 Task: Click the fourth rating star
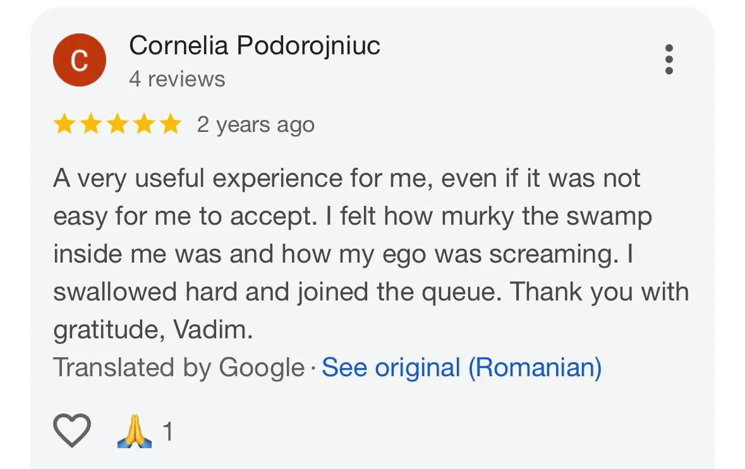(x=143, y=125)
